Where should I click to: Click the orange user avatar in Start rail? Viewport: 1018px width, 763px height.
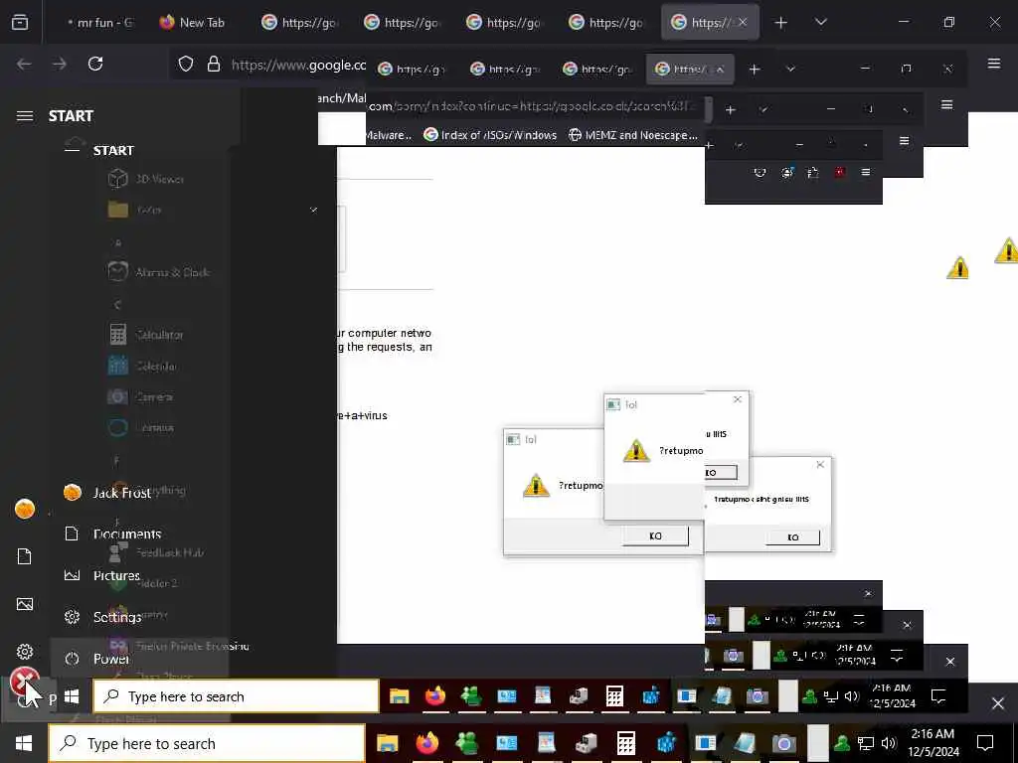point(25,509)
